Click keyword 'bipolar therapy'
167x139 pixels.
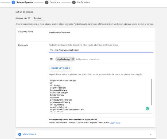pyautogui.click(x=57, y=95)
